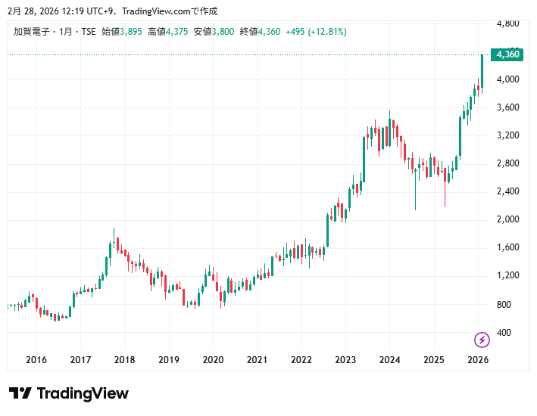The width and height of the screenshot is (537, 416).
Task: Select the 2023 label on time axis
Action: (x=345, y=360)
